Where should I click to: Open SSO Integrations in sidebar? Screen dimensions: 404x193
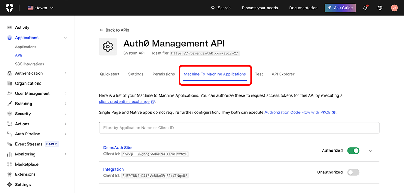pyautogui.click(x=29, y=64)
